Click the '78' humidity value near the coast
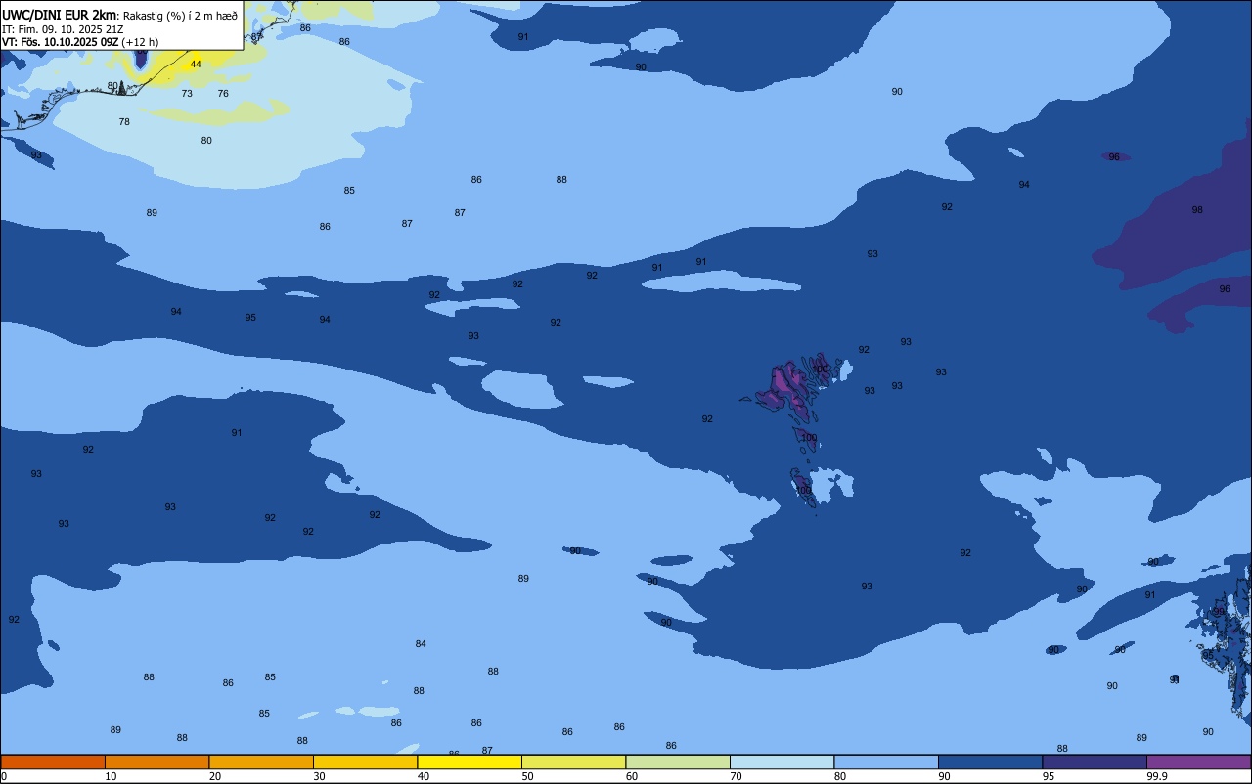 (x=124, y=122)
